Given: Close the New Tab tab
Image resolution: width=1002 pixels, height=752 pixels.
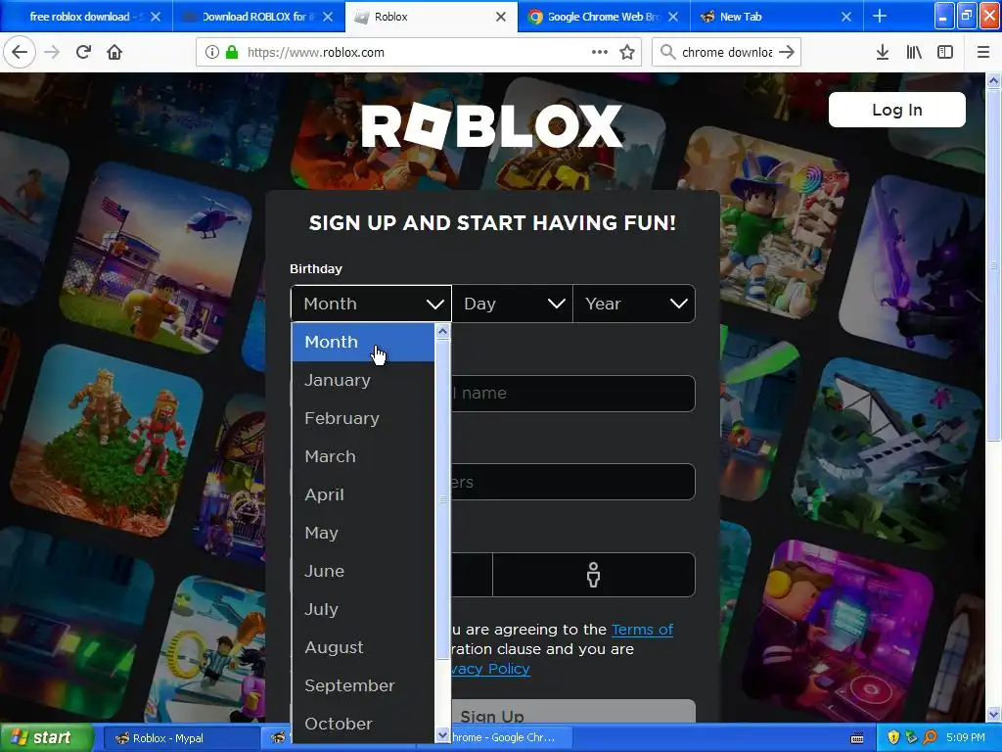Looking at the screenshot, I should point(846,17).
